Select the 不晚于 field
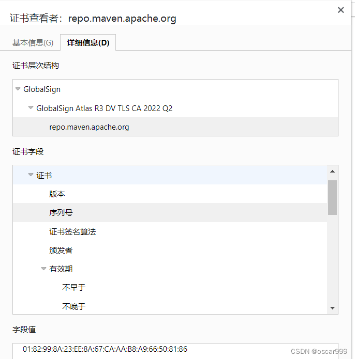Viewport: 355px width, 359px height. (170, 306)
